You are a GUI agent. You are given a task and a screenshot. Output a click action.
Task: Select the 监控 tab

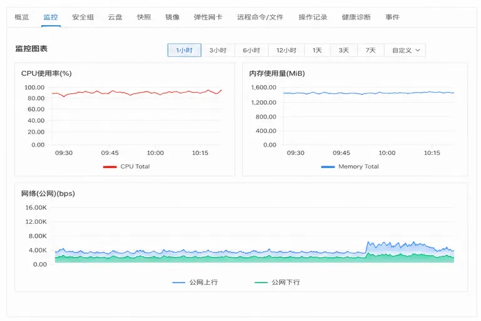[51, 17]
